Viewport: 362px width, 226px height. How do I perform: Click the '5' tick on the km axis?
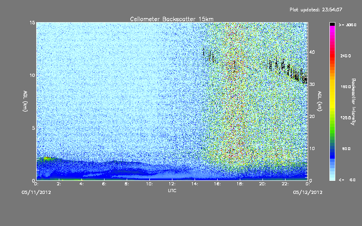pyautogui.click(x=33, y=128)
